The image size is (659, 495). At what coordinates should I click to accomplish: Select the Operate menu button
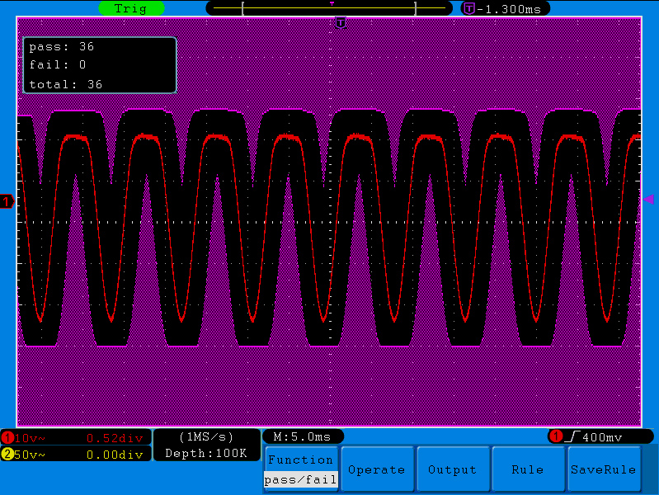tap(377, 469)
